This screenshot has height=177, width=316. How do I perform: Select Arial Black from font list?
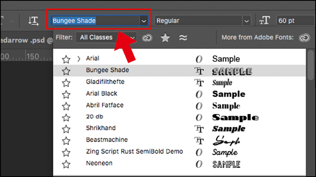point(102,94)
